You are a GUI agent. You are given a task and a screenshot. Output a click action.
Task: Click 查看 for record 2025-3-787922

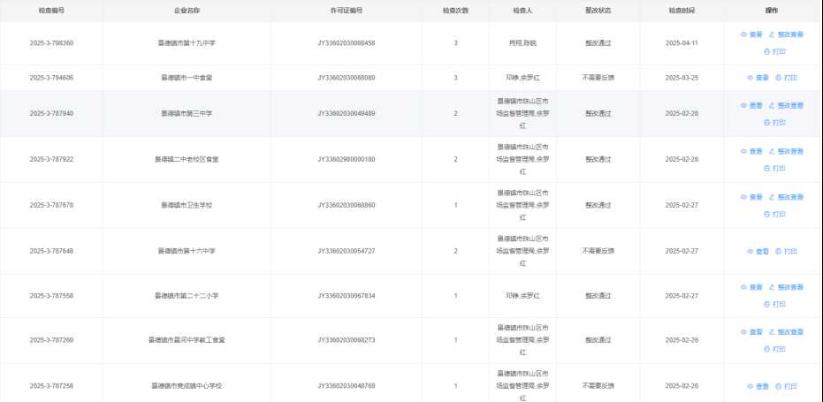coord(751,151)
